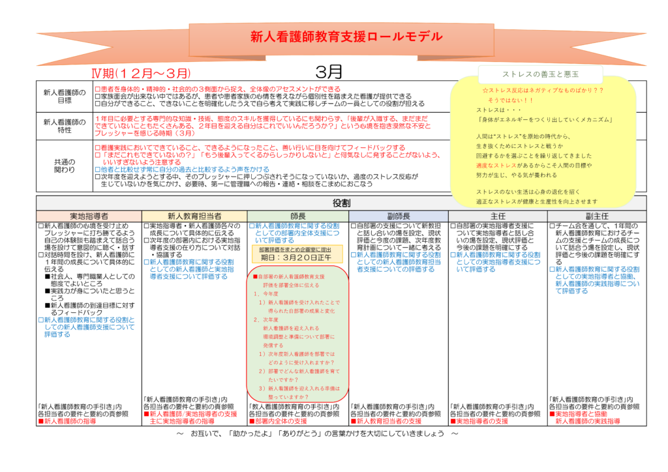668x472 pixels.
Task: Click the row header 新人看護師の目標
Action: [65, 96]
